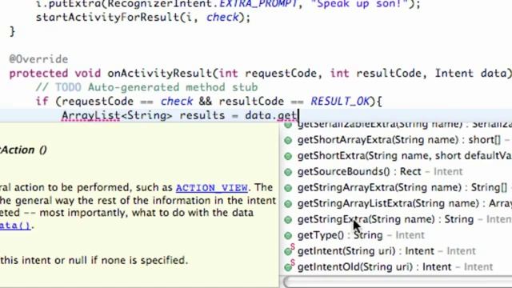
Task: Open the ata() link in Javadoc popup
Action: click(15, 226)
